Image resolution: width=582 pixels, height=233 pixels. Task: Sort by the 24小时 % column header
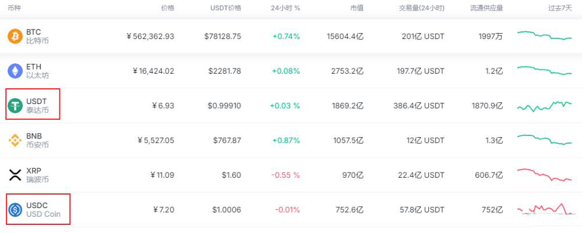[285, 8]
